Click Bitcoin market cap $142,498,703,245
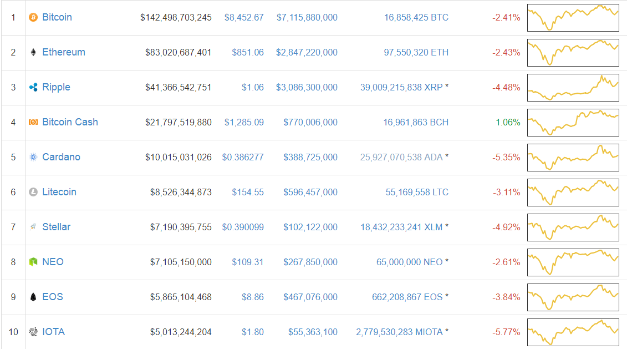627x349 pixels. click(x=176, y=18)
